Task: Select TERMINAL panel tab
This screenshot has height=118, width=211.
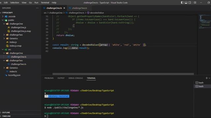Action: tap(91, 78)
